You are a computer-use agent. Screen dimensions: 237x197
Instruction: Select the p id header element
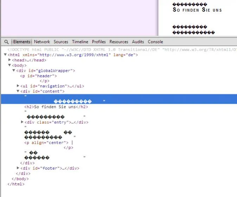pos(38,76)
